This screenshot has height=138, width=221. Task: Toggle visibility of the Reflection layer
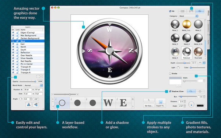point(13,53)
